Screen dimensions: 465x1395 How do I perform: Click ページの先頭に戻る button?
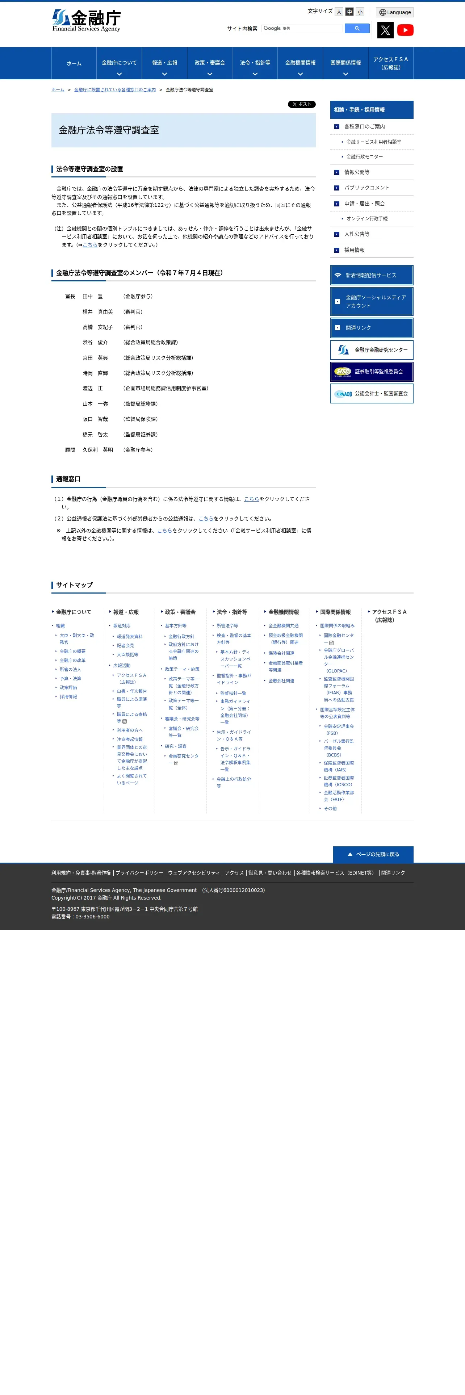[373, 854]
